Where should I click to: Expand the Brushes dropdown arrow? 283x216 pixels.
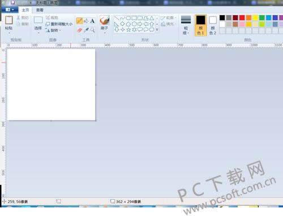(105, 33)
